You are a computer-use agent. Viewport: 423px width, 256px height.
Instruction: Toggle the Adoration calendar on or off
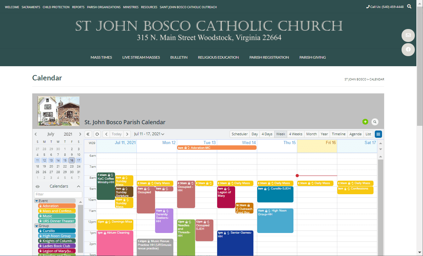click(57, 206)
